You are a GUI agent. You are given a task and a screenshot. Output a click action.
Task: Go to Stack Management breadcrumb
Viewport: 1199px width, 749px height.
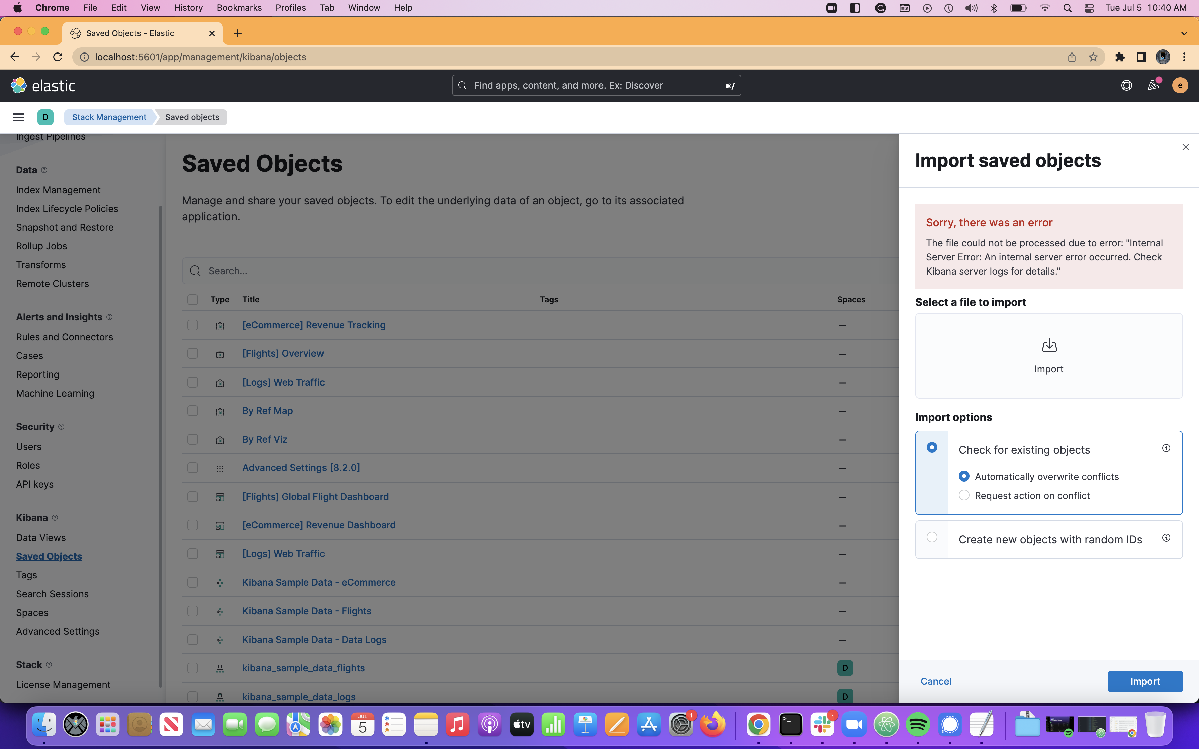[x=109, y=117]
